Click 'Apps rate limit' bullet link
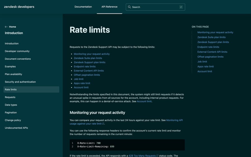Image resolution: width=251 pixels, height=157 pixels. coord(82,83)
